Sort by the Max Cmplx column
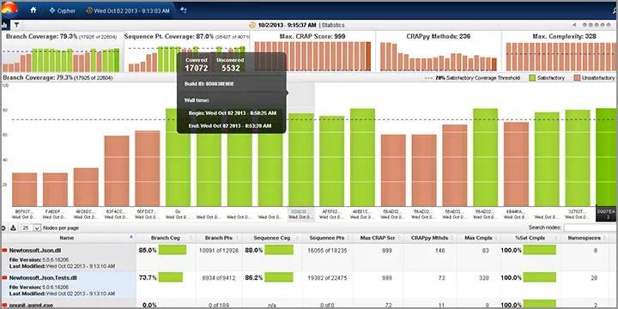 (477, 238)
